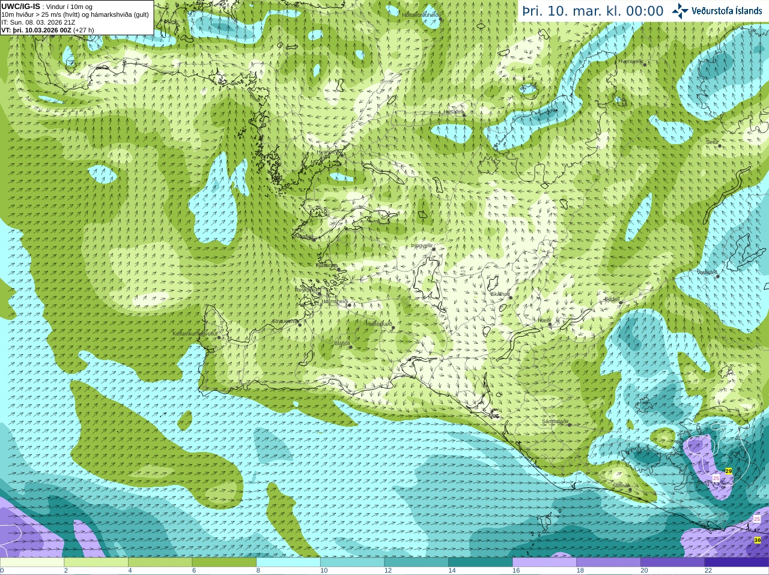
Task: Pick the dark purple swatch above 22 m/s
Action: [x=737, y=562]
